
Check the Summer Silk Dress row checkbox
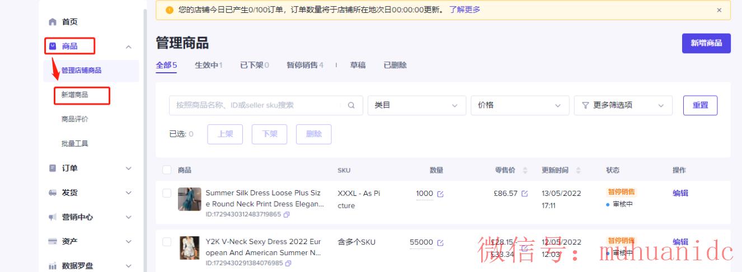click(x=167, y=193)
